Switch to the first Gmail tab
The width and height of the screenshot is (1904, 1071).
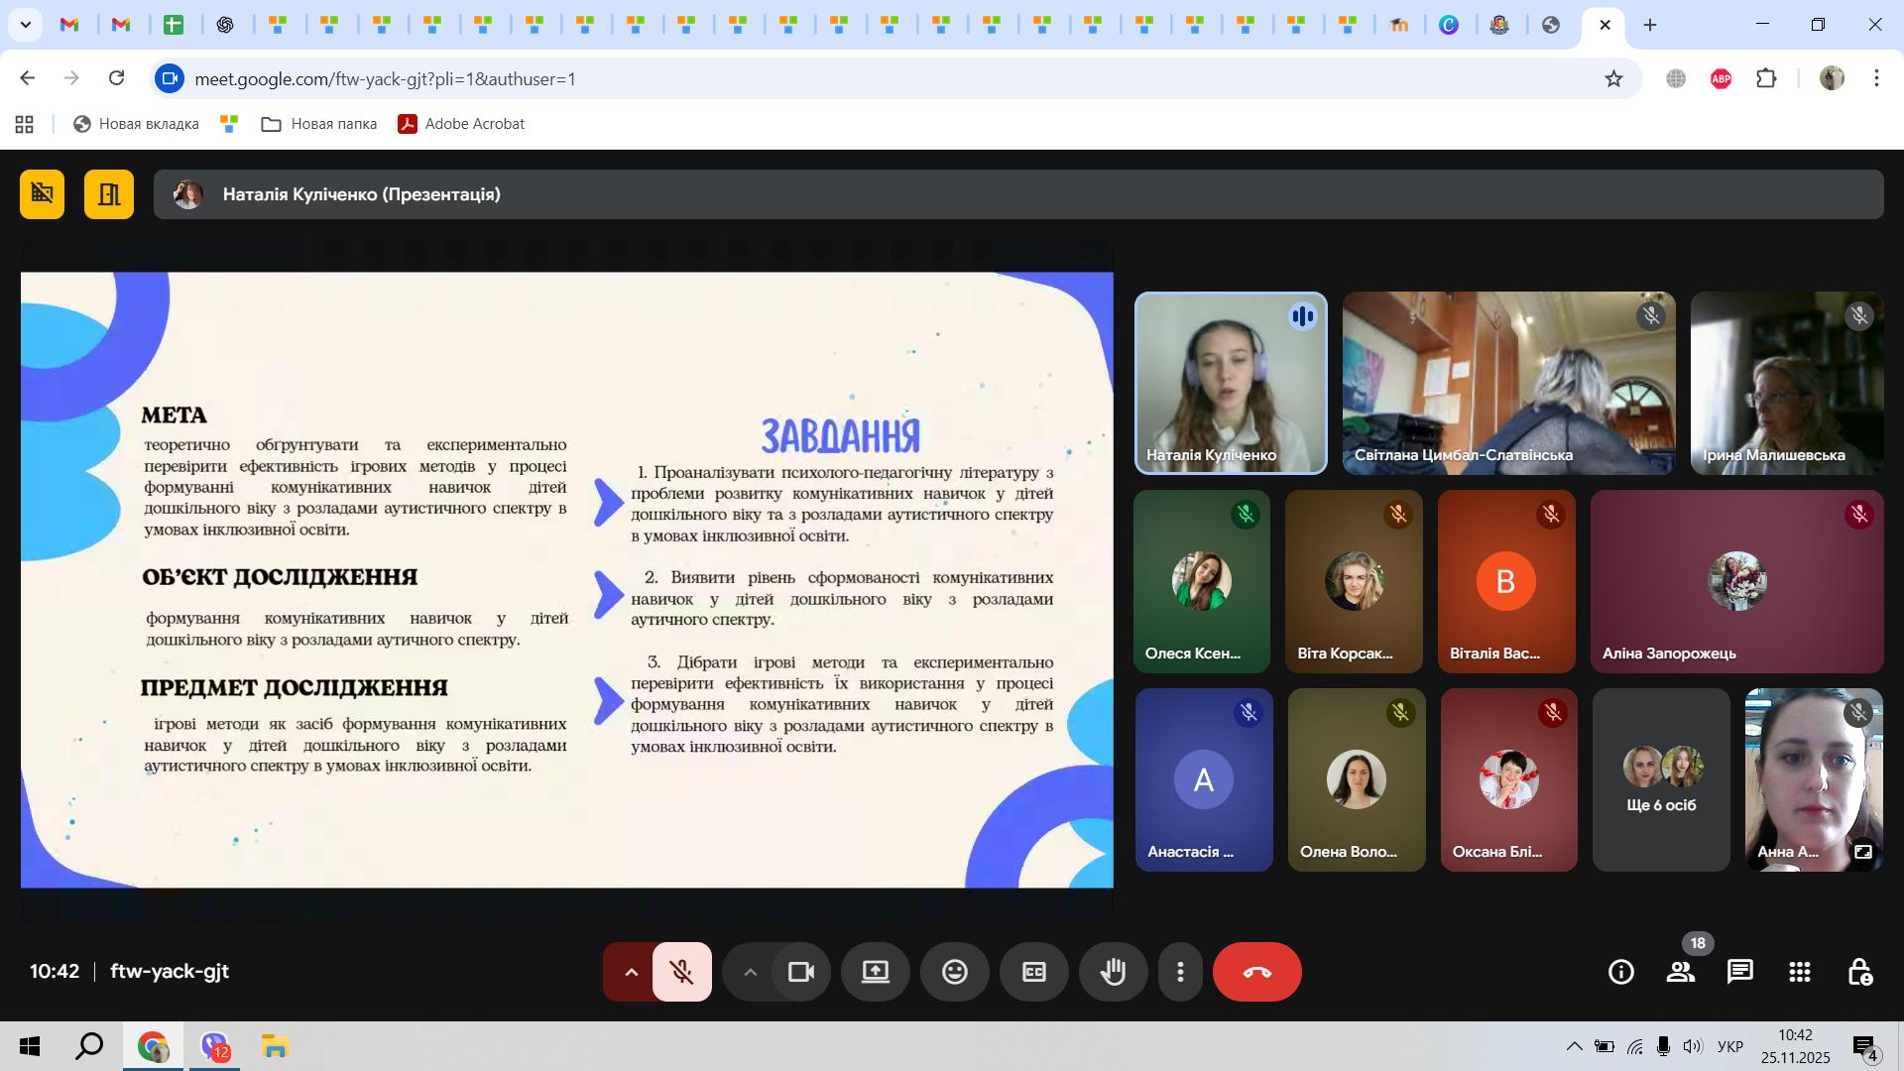click(69, 25)
